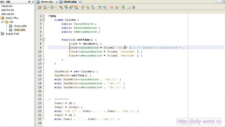Image resolution: width=225 pixels, height=127 pixels.
Task: Click line number 9 in the gutter
Action: (40, 48)
